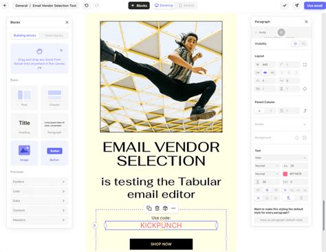Select the Row building block
This screenshot has height=252, width=326.
[x=24, y=98]
